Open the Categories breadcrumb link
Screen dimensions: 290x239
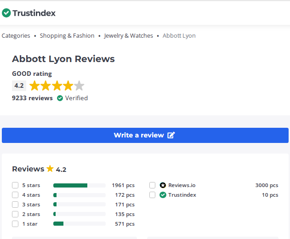[16, 35]
